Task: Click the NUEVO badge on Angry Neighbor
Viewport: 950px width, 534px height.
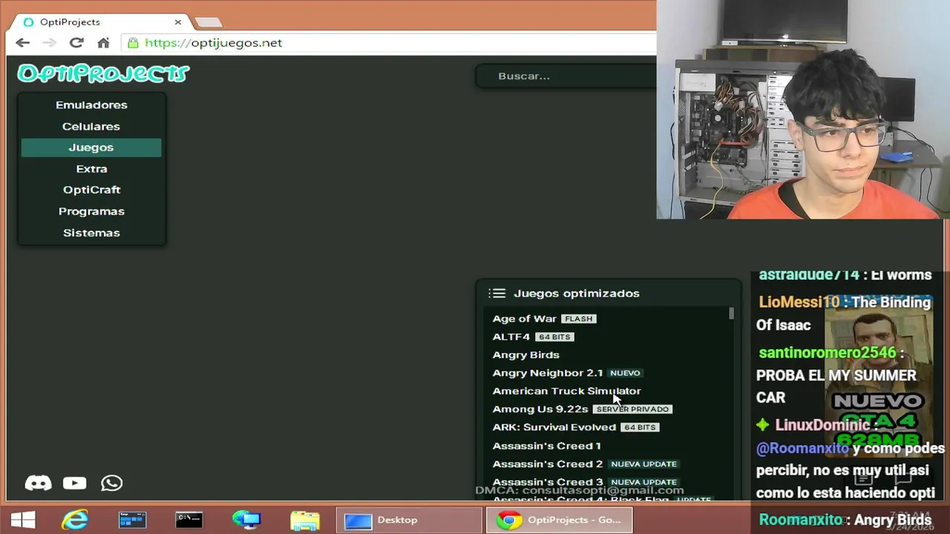Action: point(625,373)
